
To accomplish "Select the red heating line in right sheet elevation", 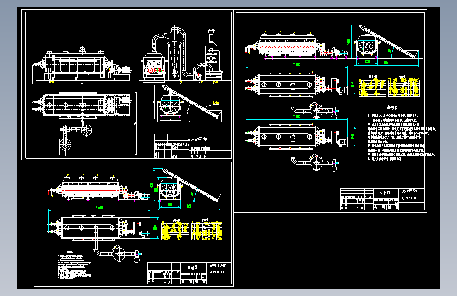I will click(x=288, y=47).
